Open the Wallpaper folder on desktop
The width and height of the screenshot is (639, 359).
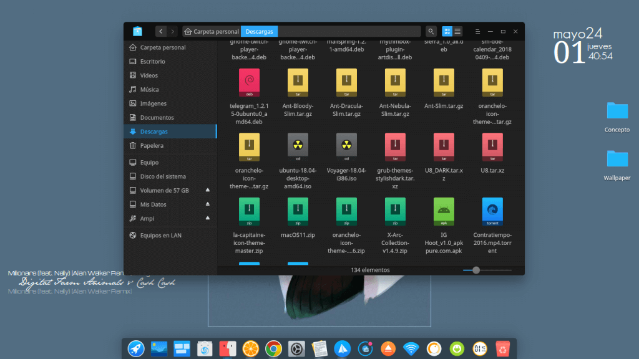[x=617, y=160]
